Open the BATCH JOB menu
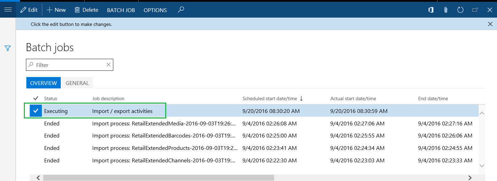This screenshot has height=181, width=497. point(121,10)
